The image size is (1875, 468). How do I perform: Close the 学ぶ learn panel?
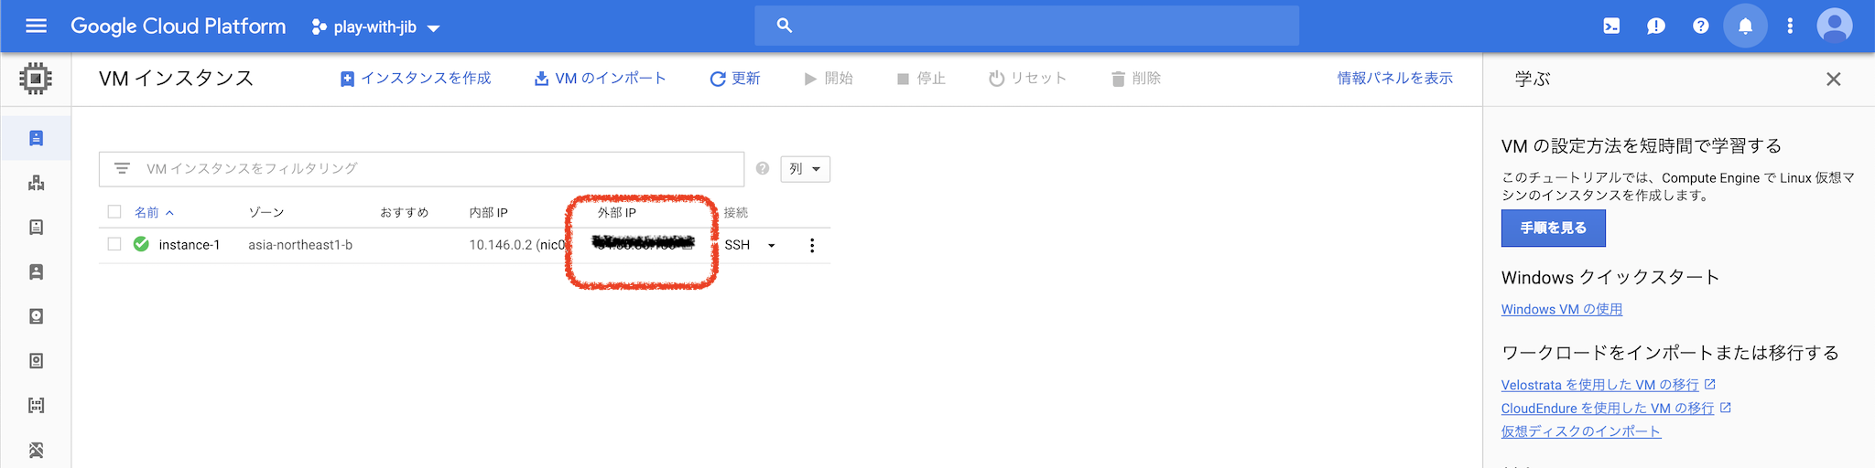(1833, 80)
